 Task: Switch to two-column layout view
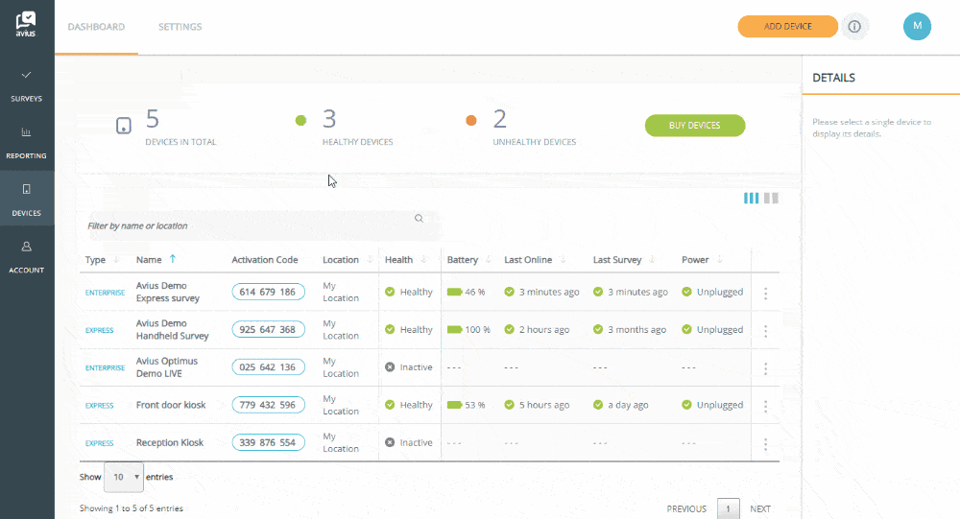click(x=771, y=198)
